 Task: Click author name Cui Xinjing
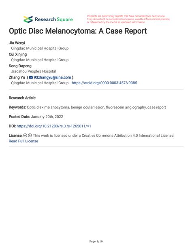click(x=18, y=54)
